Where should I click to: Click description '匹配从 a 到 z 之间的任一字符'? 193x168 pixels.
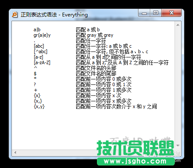(108, 57)
